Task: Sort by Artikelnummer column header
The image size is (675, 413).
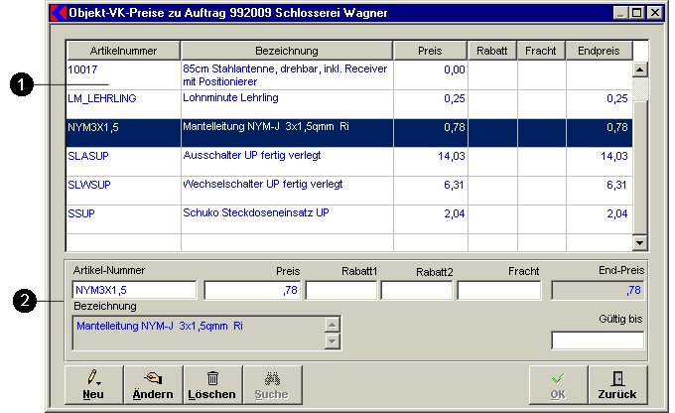Action: (123, 50)
